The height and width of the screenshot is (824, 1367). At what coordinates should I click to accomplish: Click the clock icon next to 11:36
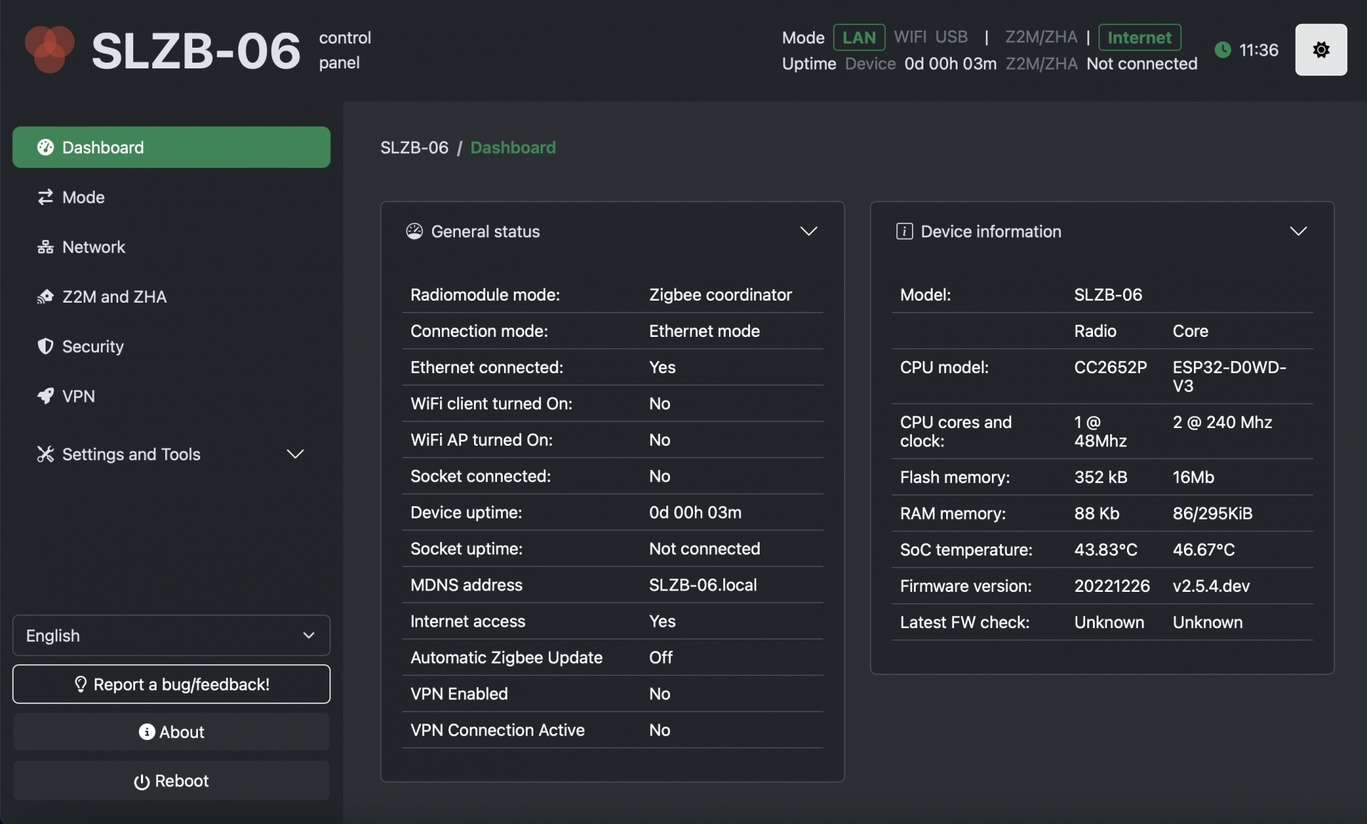tap(1223, 50)
